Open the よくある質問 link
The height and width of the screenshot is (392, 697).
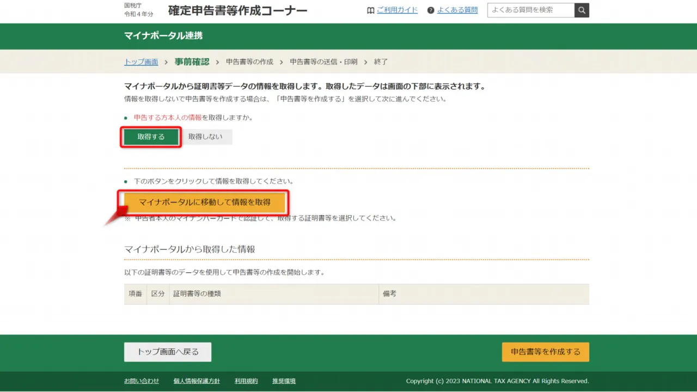tap(457, 10)
